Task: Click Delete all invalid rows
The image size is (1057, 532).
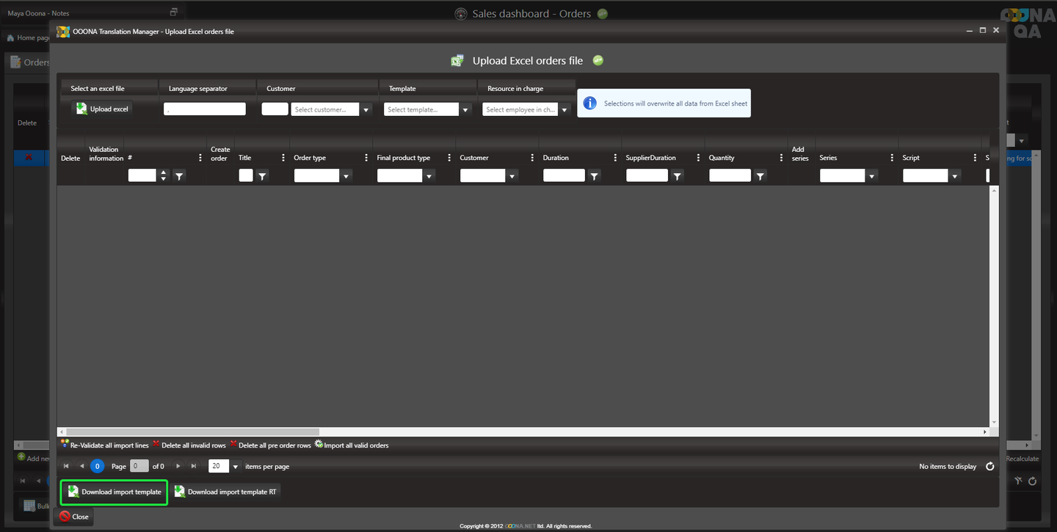Action: point(189,445)
